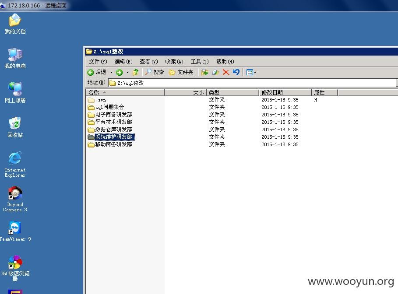Screen dimensions: 398x294
Task: Open the Recycle Bin desktop icon
Action: 15,127
